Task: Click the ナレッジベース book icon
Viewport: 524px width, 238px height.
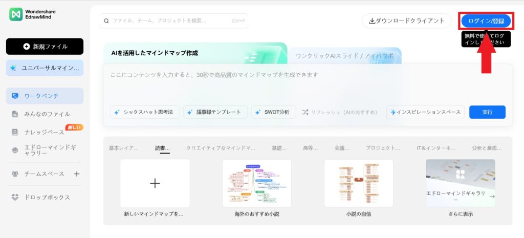Action: [x=15, y=132]
